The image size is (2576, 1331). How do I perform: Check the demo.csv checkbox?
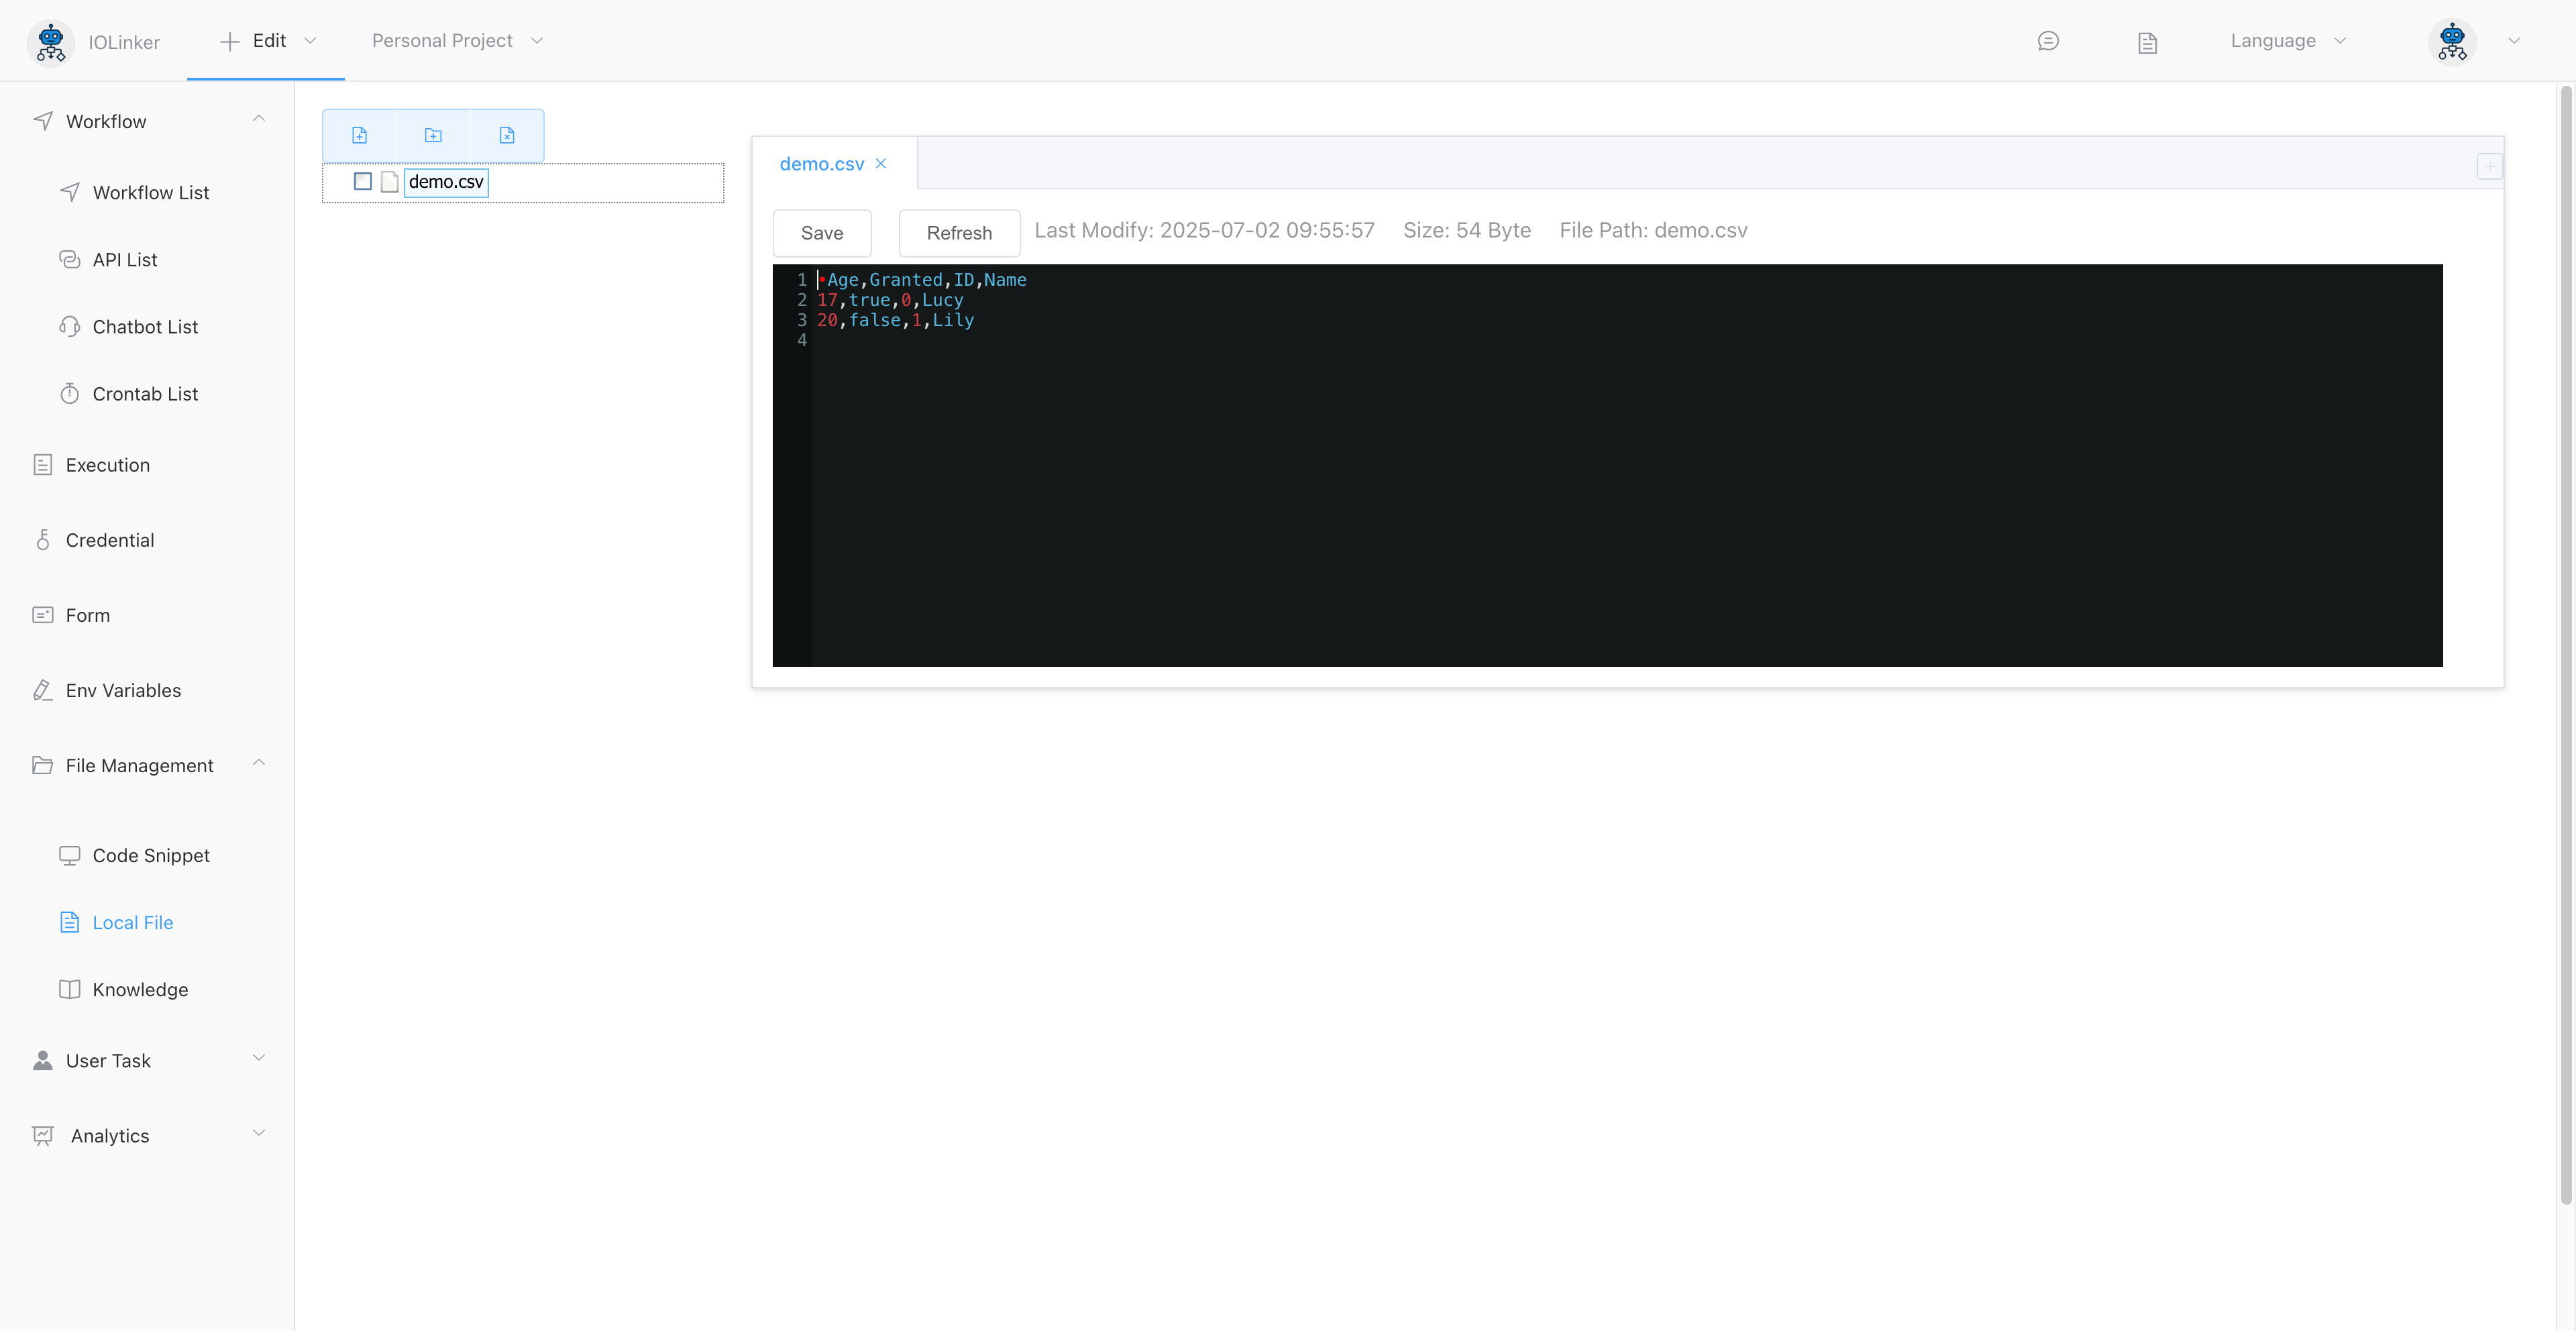click(x=363, y=181)
